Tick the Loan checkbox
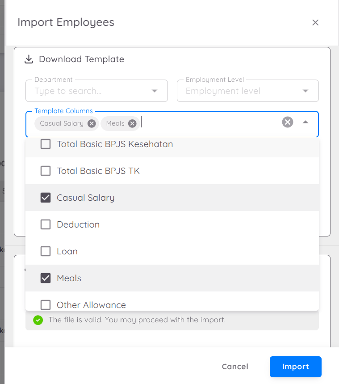This screenshot has width=339, height=384. [46, 251]
